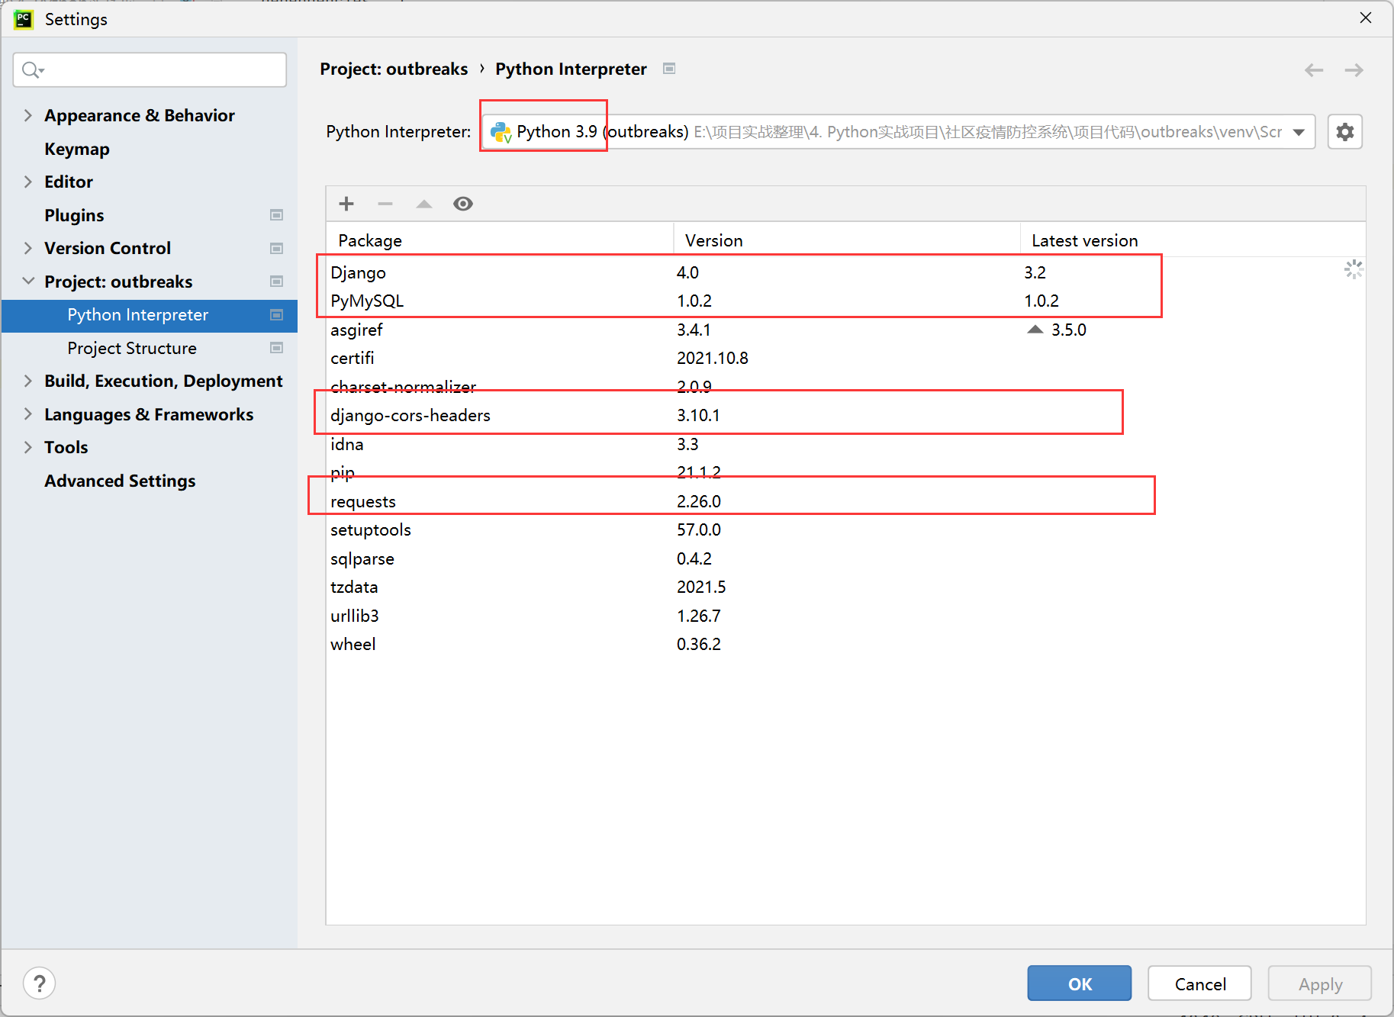Click setuptools version 57.0.0

tap(699, 529)
